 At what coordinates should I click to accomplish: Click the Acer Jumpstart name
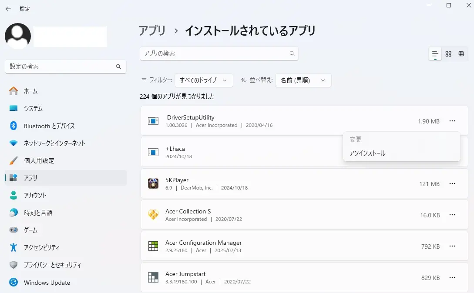point(185,274)
